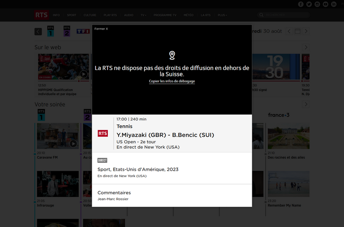Open the Infrarouge thumbnail image

click(x=58, y=184)
